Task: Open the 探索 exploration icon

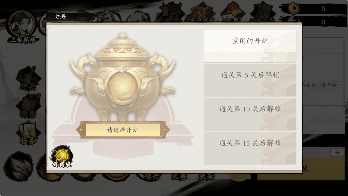Action: point(28,107)
